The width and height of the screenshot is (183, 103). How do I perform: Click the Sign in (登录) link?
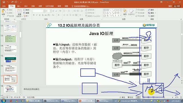[170, 6]
